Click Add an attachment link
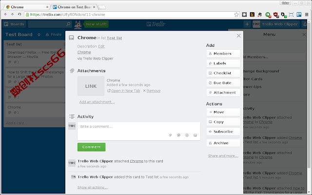Screen dimensions: 312x195 point(97,102)
